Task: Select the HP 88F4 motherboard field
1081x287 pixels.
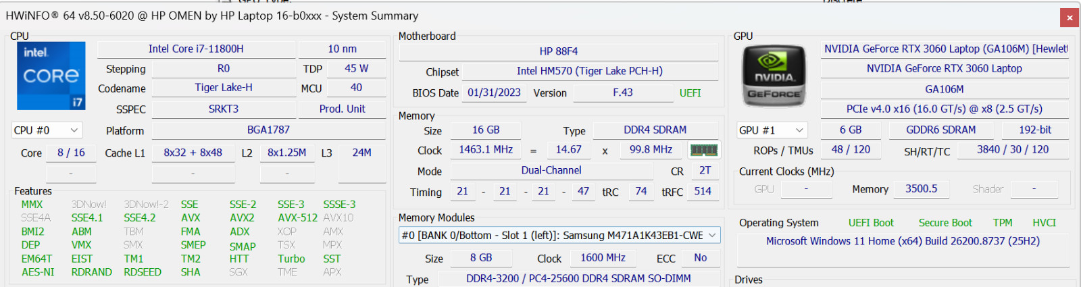Action: pyautogui.click(x=559, y=51)
